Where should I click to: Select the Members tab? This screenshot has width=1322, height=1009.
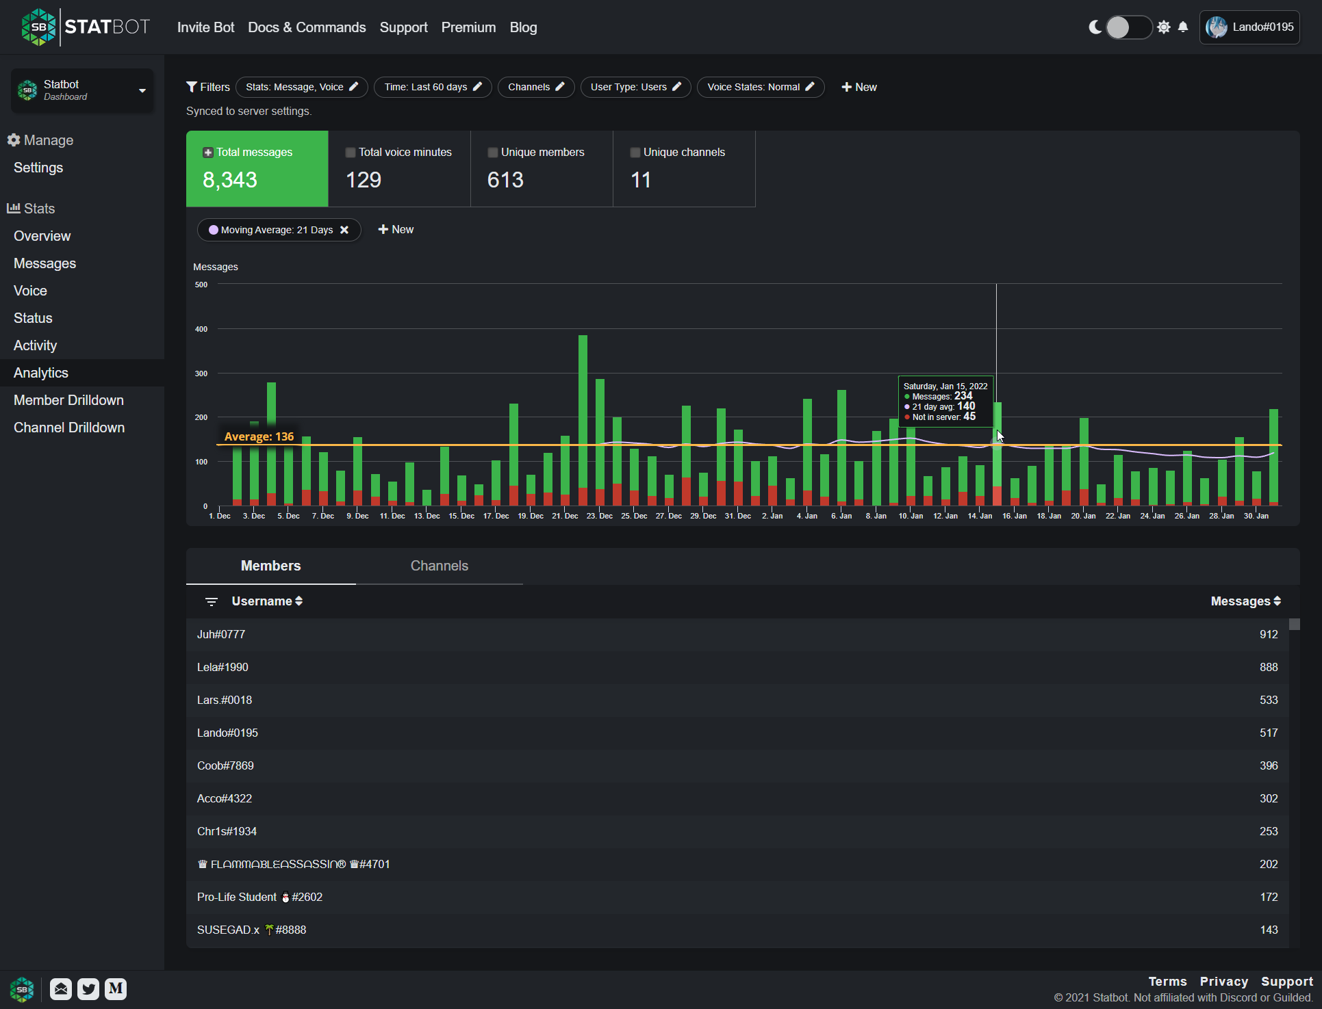tap(271, 566)
